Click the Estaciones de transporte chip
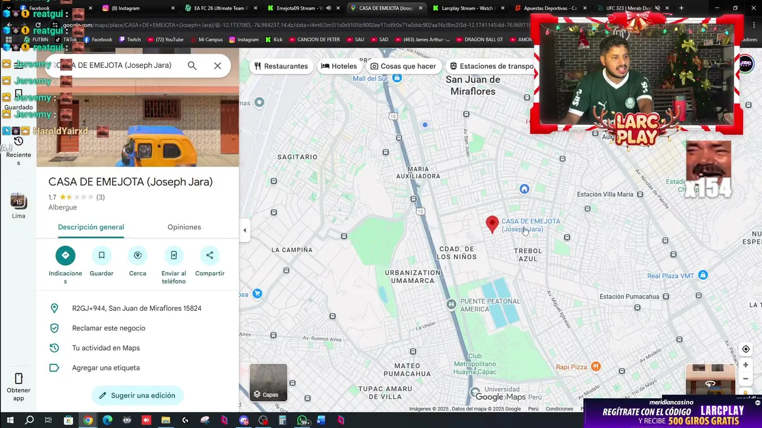The image size is (762, 428). pyautogui.click(x=492, y=66)
